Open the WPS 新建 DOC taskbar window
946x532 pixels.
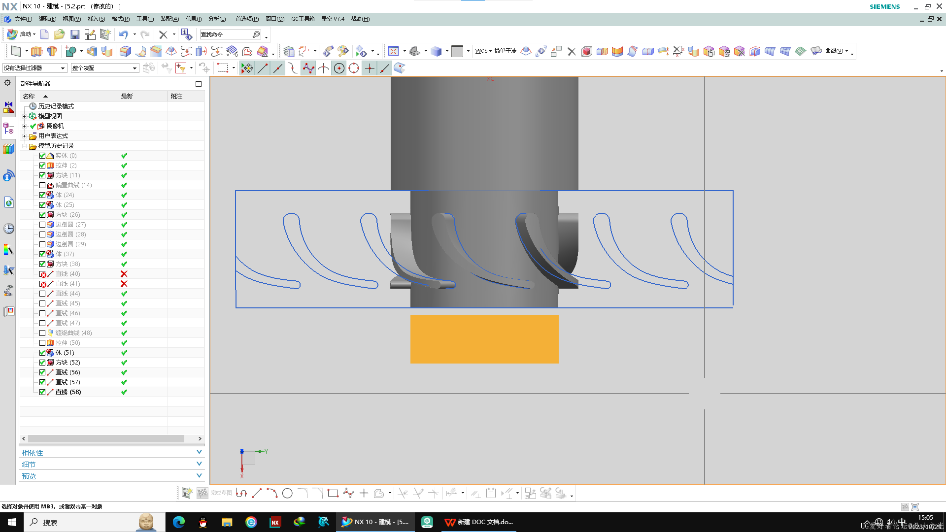(x=479, y=522)
